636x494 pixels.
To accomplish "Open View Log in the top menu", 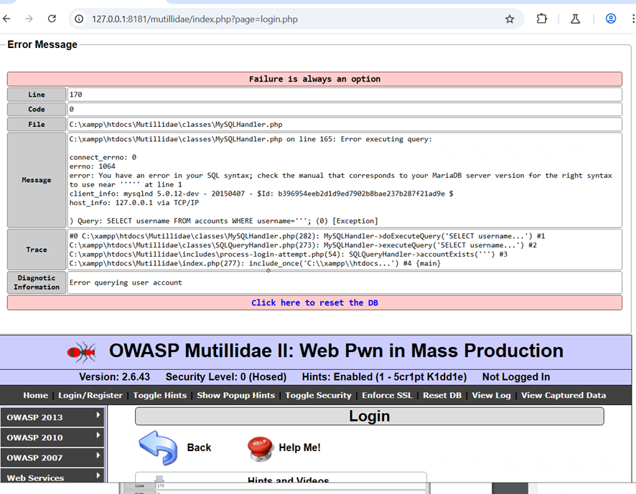I will coord(491,395).
